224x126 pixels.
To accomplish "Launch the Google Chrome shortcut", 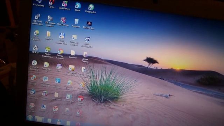I will click(x=60, y=54).
